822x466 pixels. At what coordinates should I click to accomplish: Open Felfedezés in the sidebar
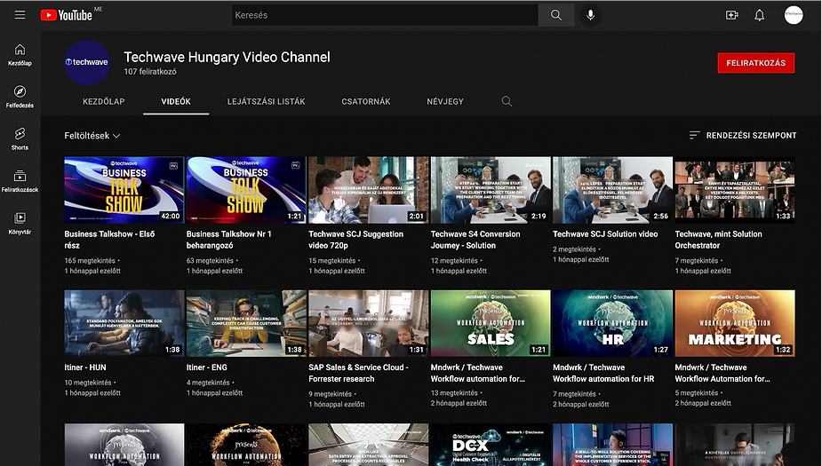pyautogui.click(x=20, y=97)
